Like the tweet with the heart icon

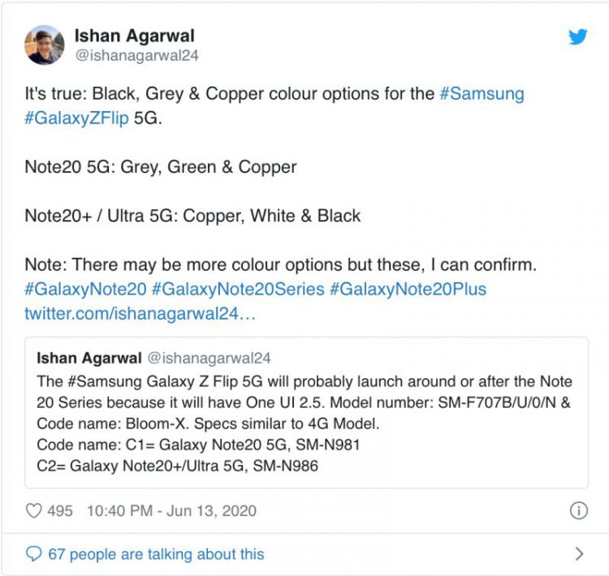click(34, 511)
